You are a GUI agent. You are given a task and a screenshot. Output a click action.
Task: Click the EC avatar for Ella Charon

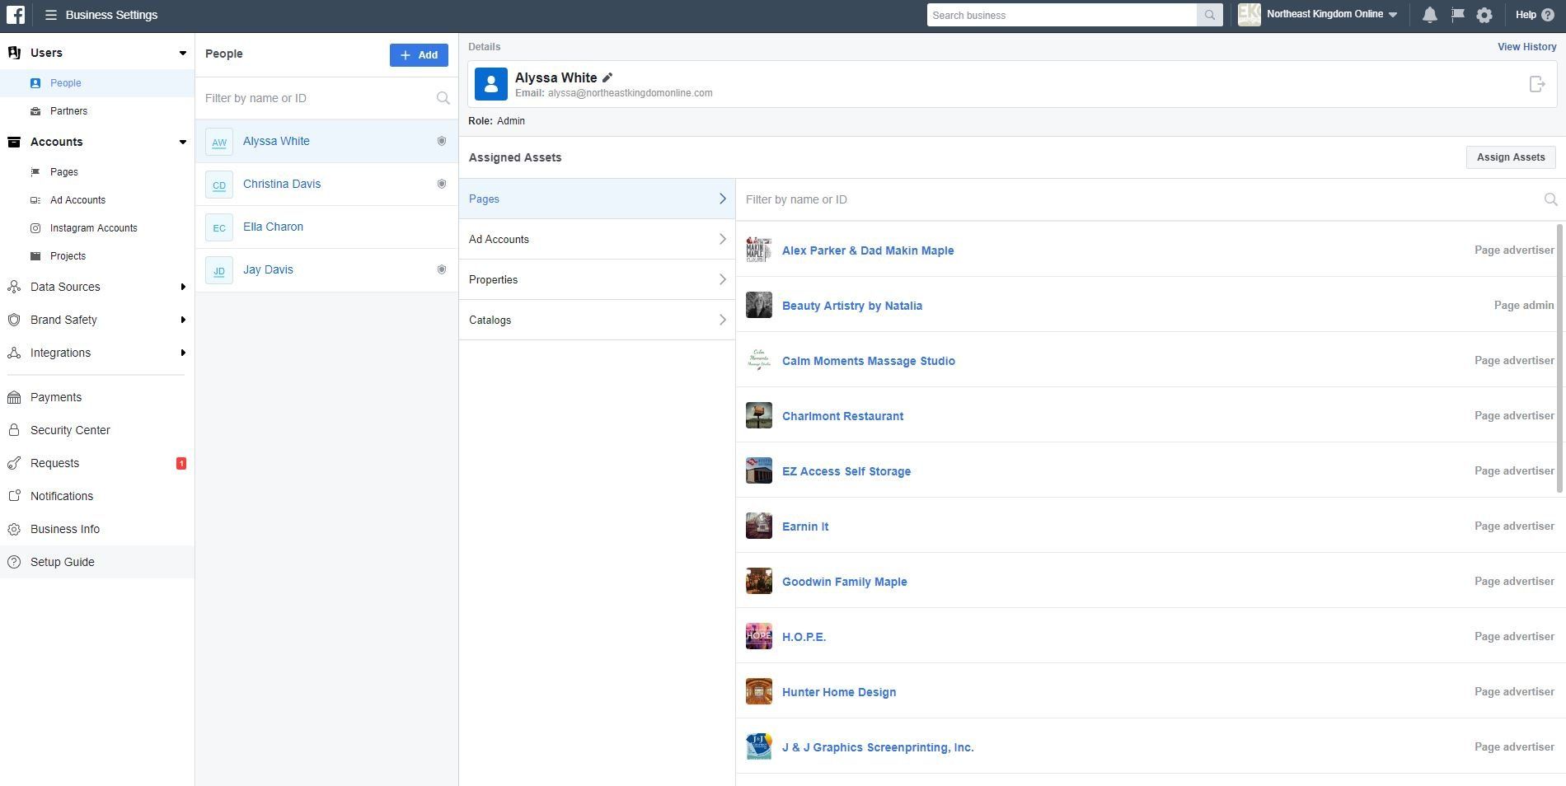pos(219,227)
